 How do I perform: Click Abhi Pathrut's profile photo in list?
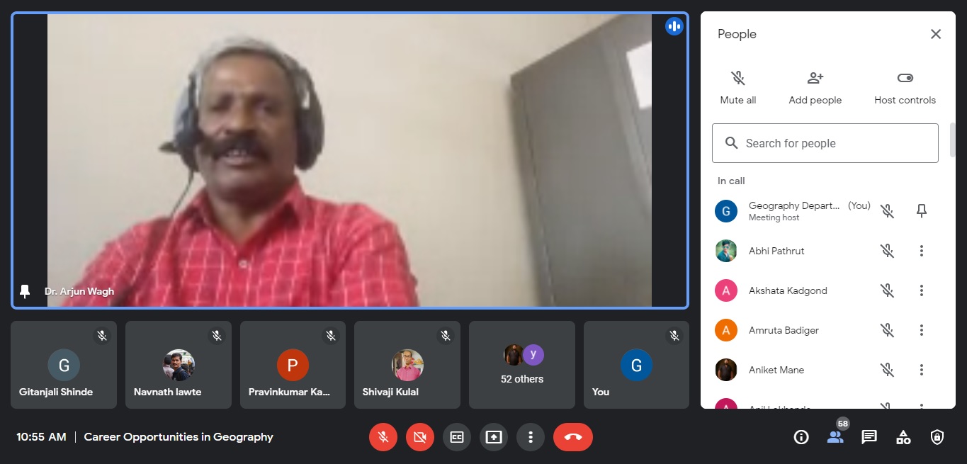[x=726, y=251]
